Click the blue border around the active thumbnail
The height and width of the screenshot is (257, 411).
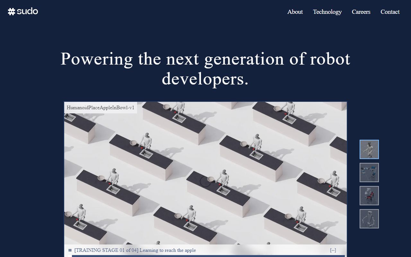click(x=369, y=141)
